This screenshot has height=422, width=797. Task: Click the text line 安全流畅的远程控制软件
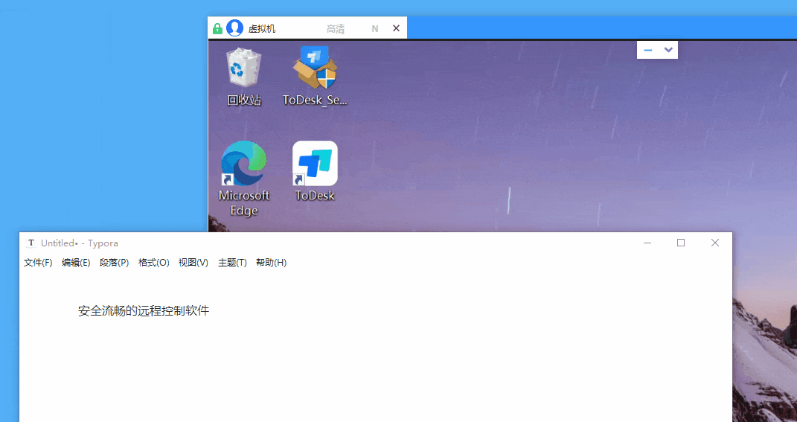click(x=144, y=311)
